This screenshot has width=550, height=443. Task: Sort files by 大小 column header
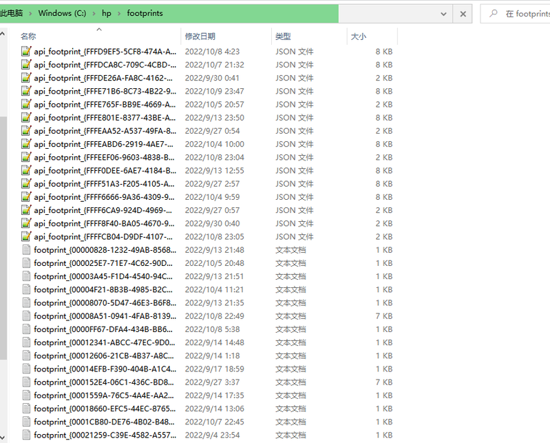click(x=359, y=37)
